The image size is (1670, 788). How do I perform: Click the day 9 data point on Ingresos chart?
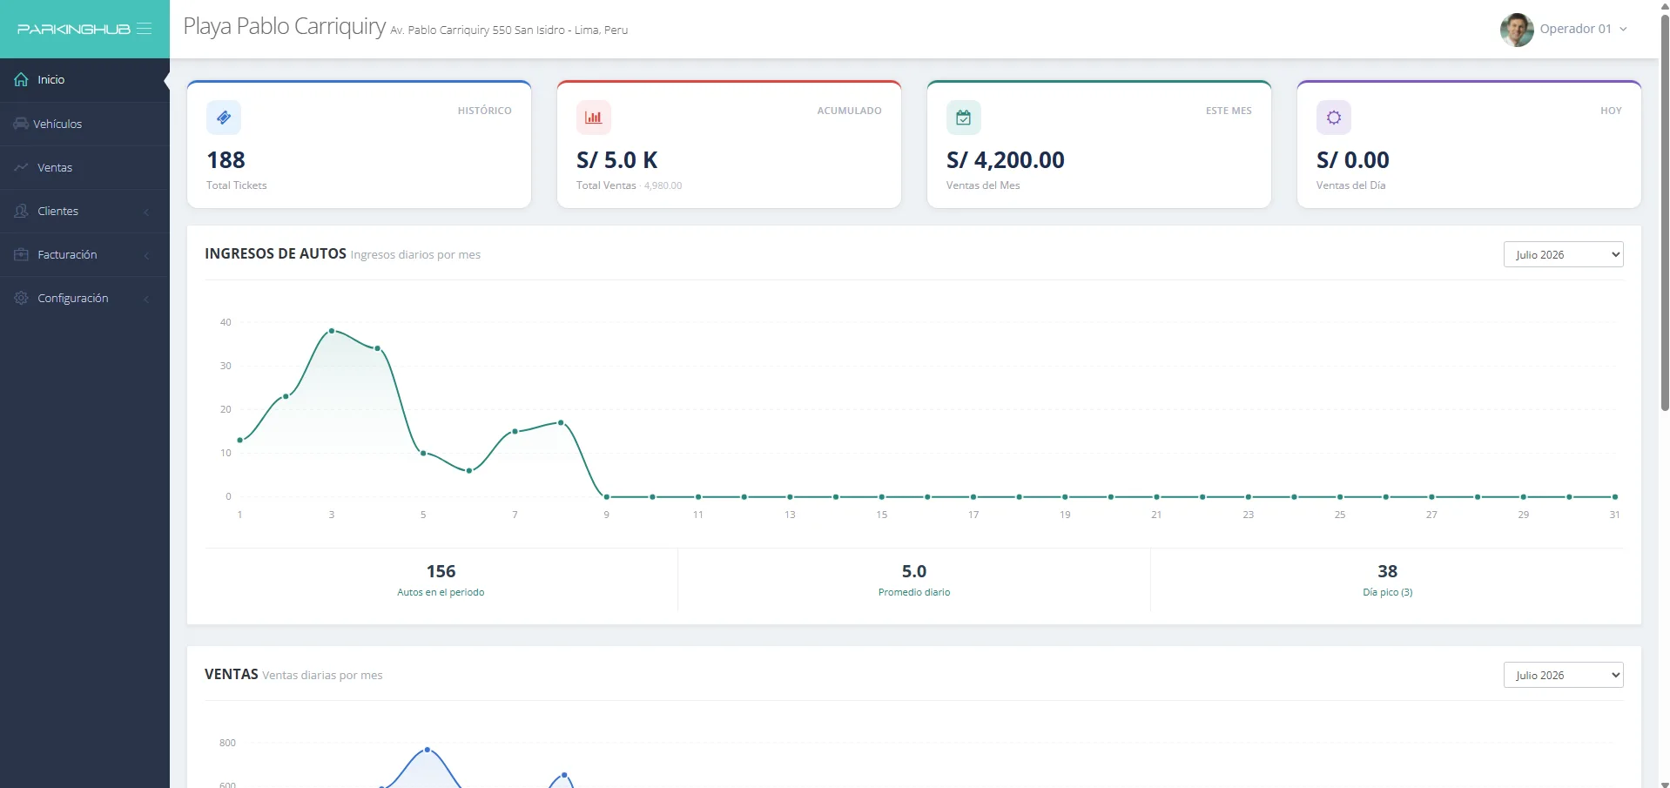pos(607,496)
